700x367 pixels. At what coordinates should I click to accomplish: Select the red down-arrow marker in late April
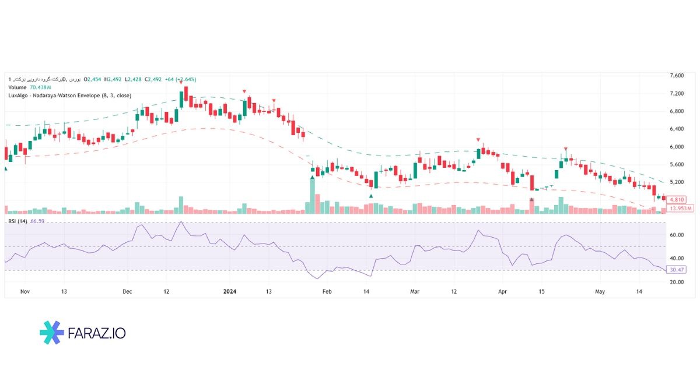(565, 149)
